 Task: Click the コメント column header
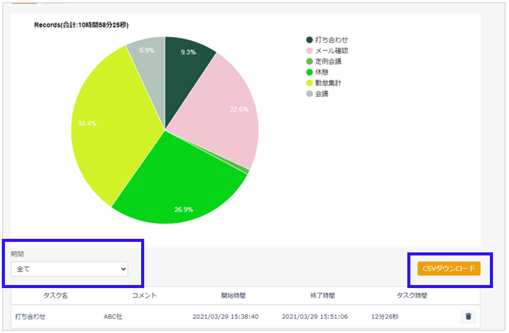[144, 295]
